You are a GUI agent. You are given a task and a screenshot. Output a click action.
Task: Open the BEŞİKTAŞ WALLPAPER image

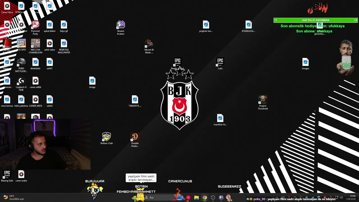[x=64, y=46]
